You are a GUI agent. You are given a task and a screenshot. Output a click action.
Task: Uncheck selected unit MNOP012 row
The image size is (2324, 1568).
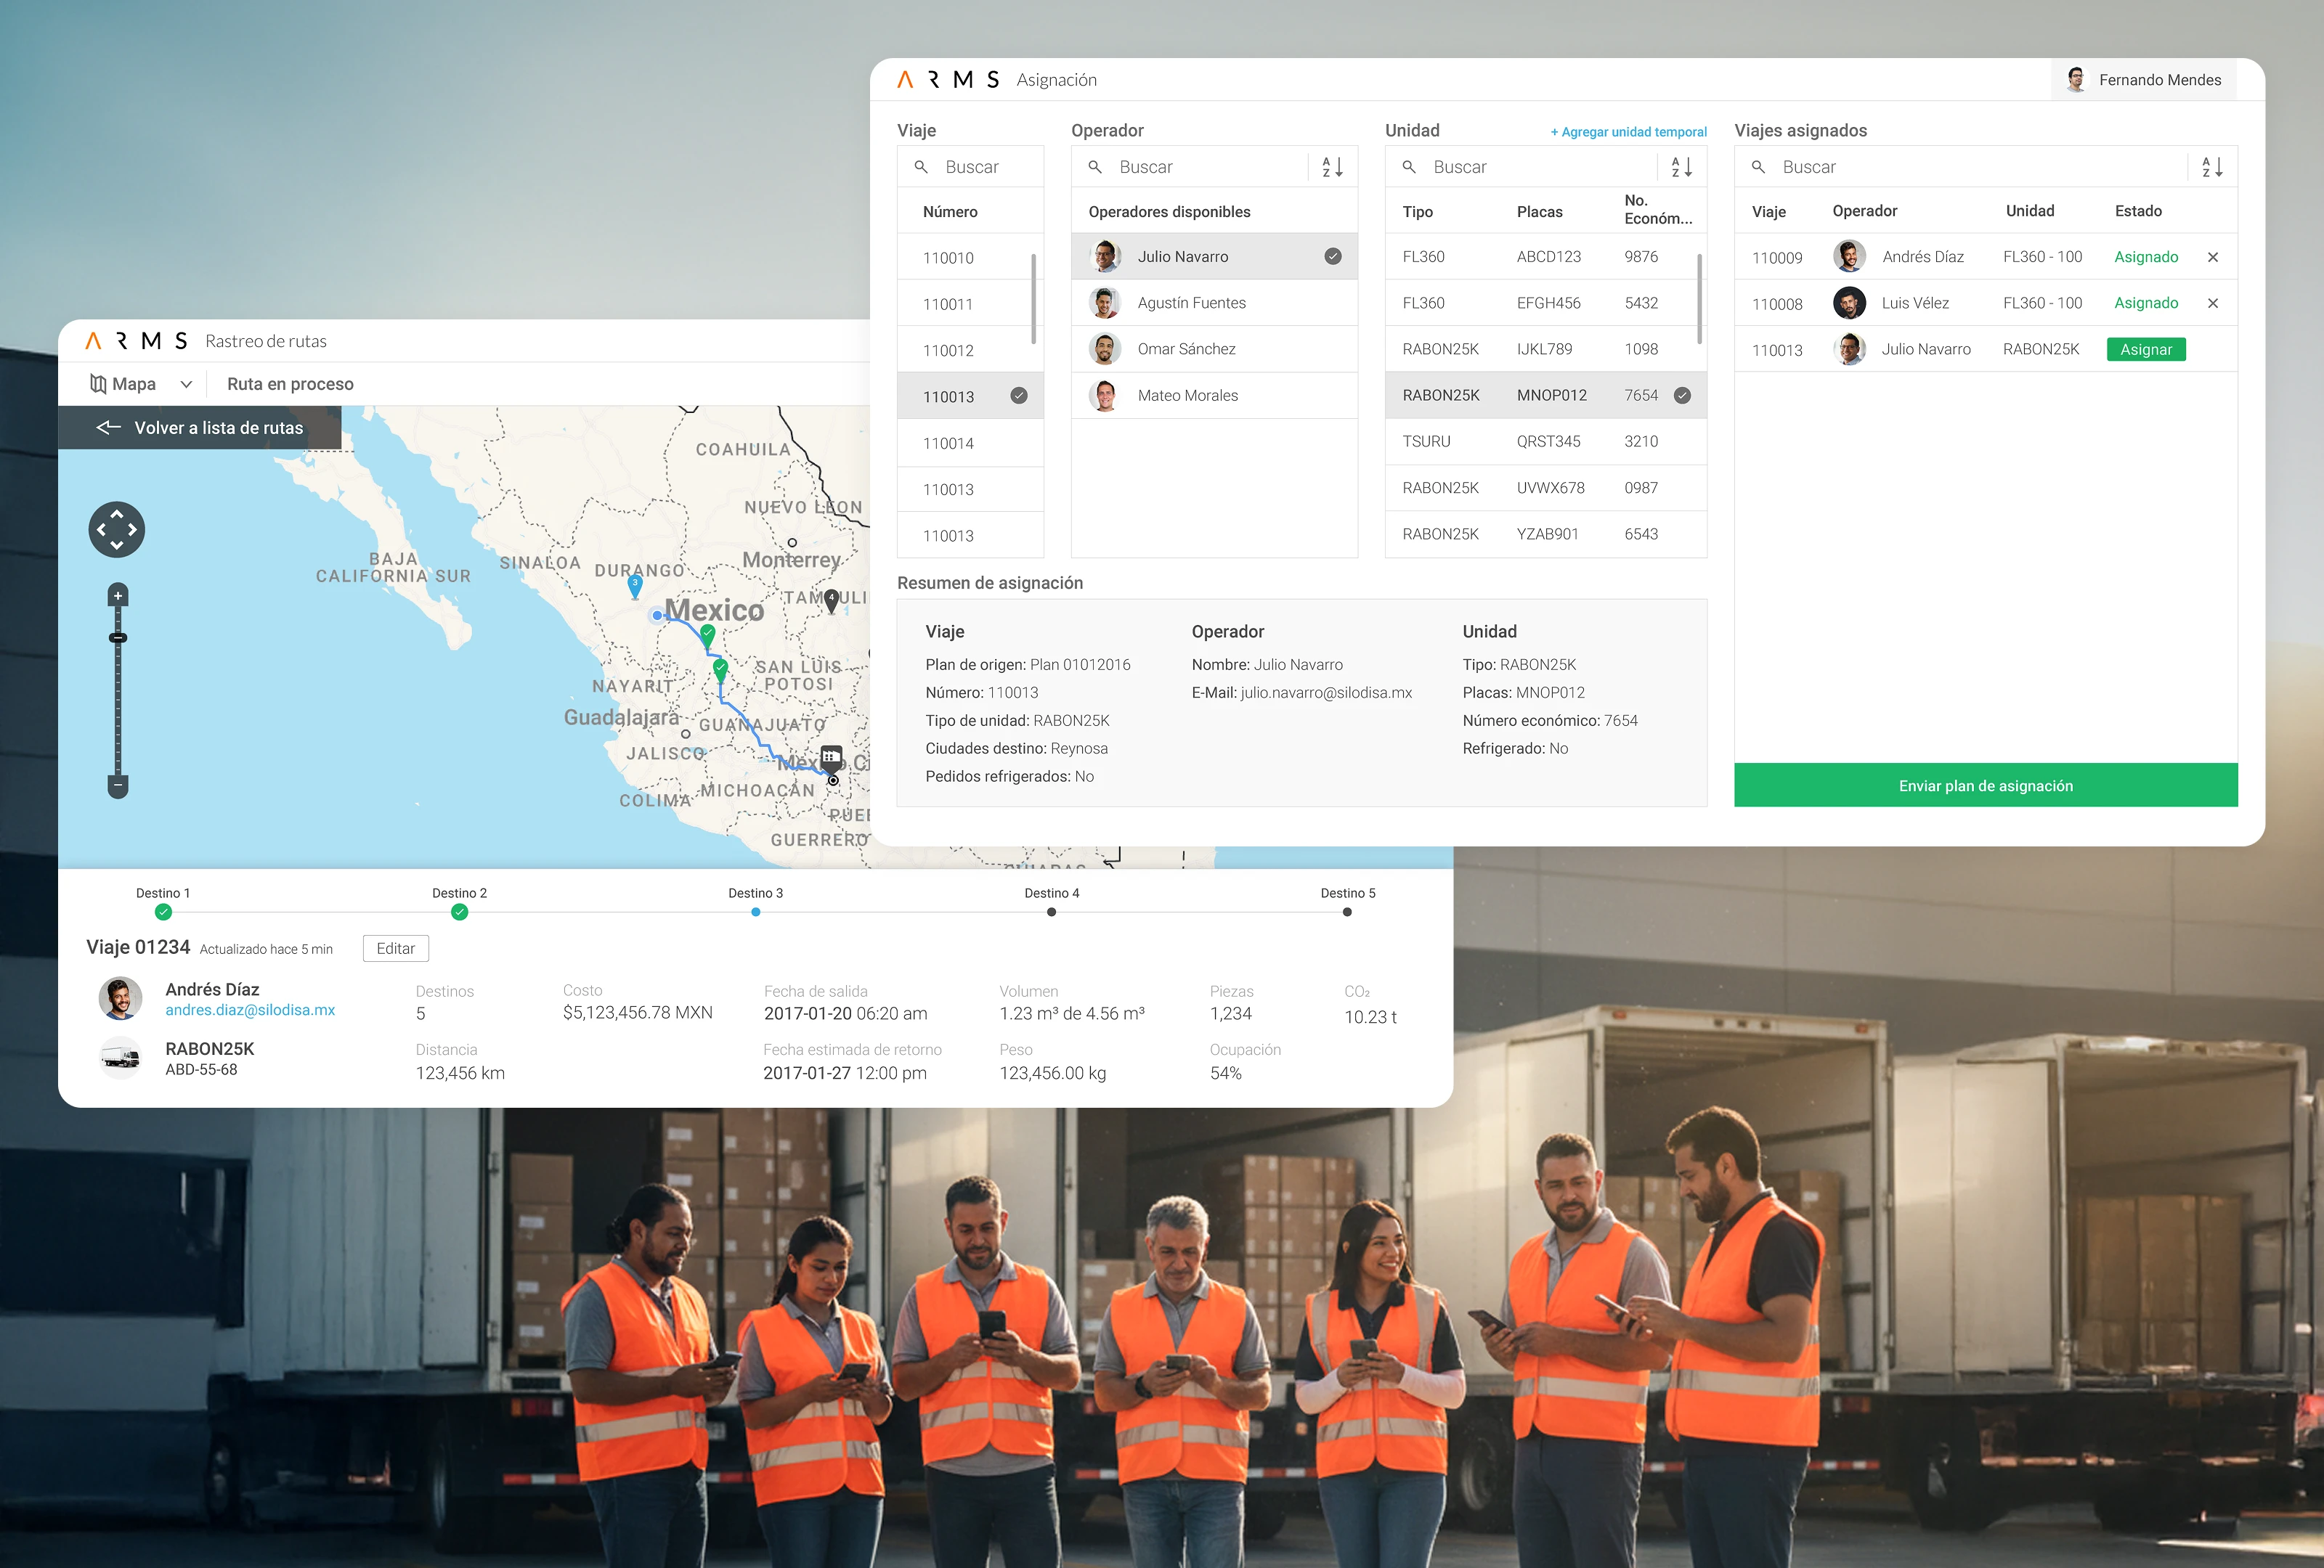point(1683,396)
